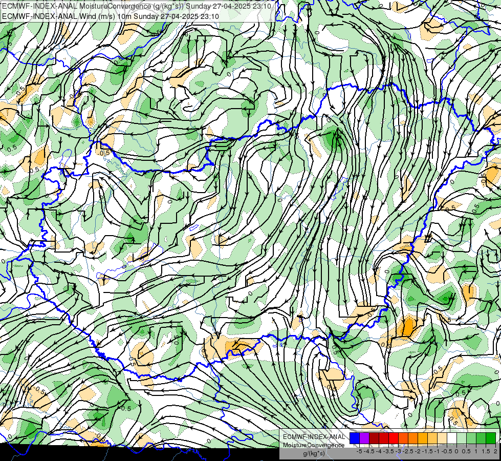Select the dark red swatch from -4.5 to -4
The image size is (501, 461).
click(374, 438)
